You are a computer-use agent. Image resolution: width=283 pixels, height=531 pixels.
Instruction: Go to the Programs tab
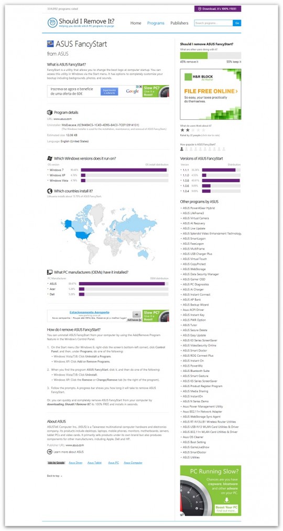click(156, 23)
